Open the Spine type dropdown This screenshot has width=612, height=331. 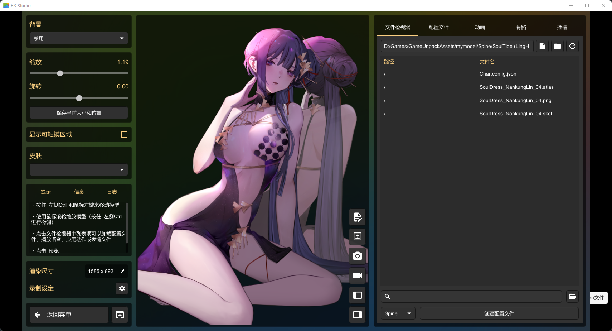tap(398, 313)
